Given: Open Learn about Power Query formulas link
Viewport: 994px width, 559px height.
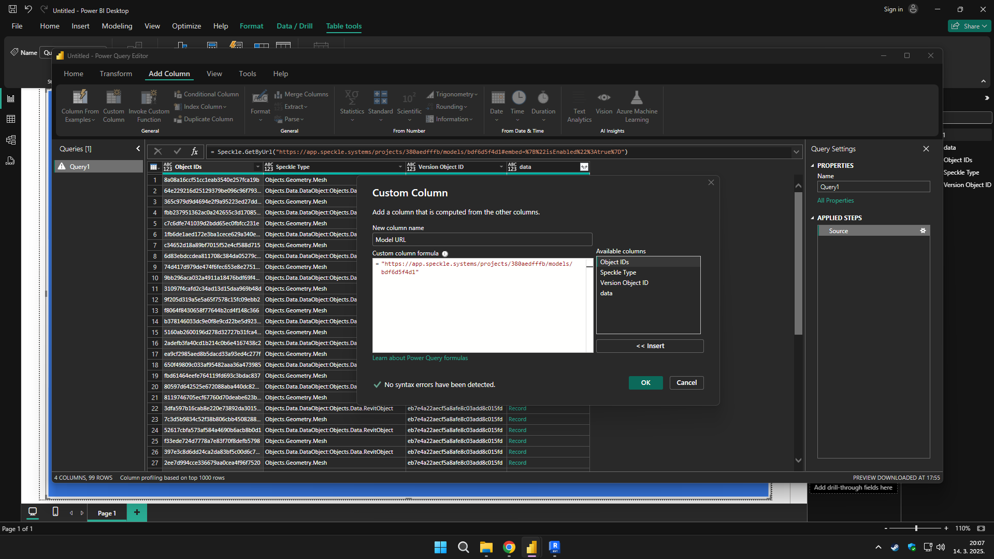Looking at the screenshot, I should [420, 358].
